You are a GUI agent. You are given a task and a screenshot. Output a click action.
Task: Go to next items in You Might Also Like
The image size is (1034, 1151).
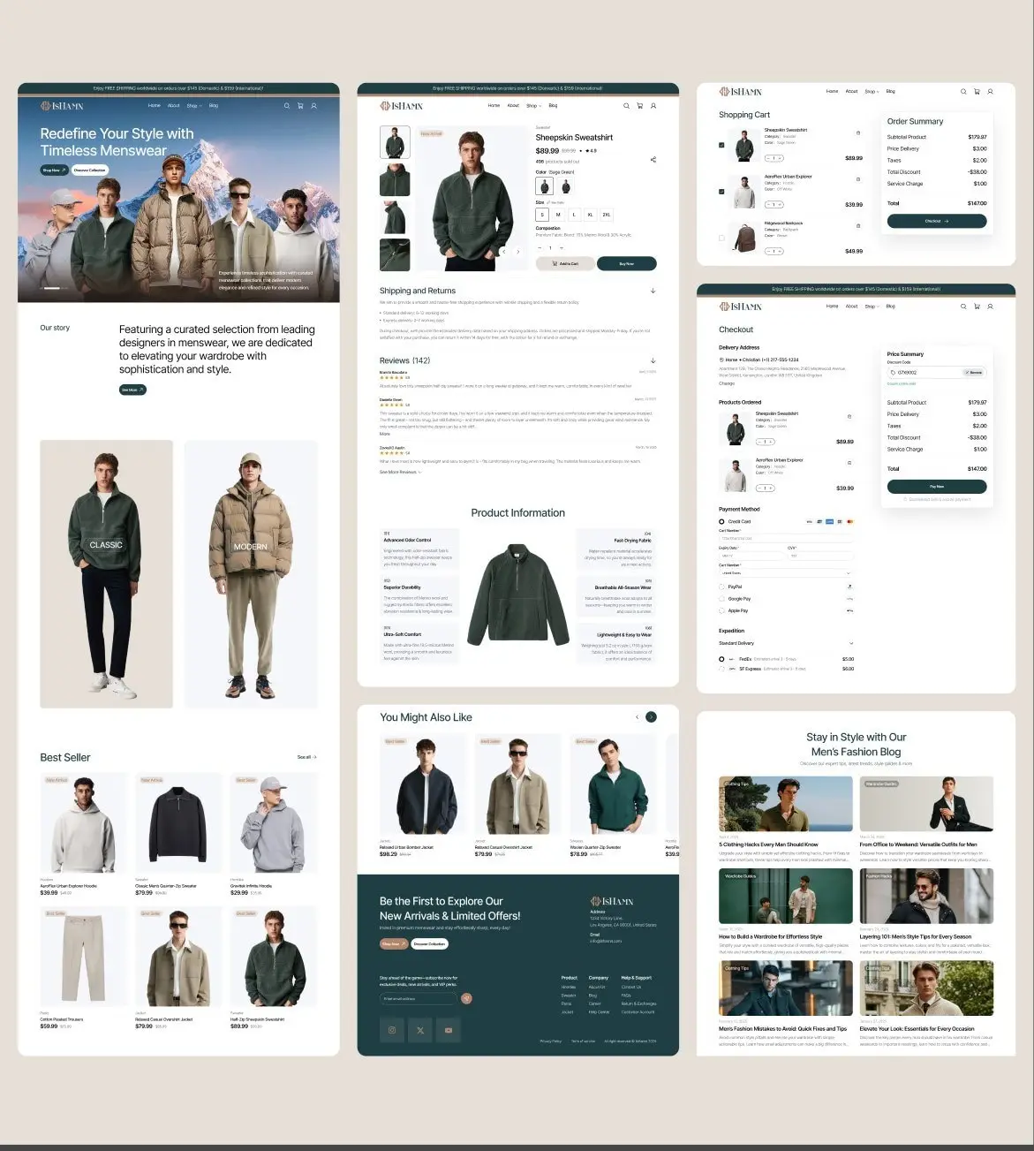point(651,717)
